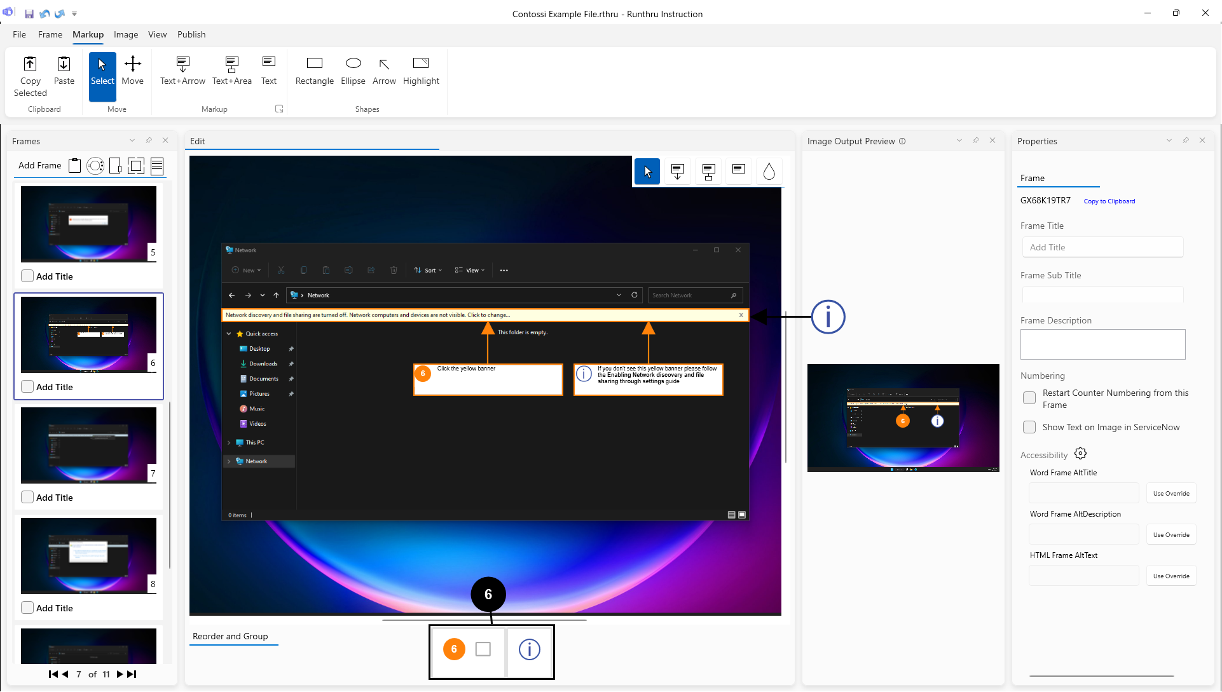Open Properties panel options dropdown
Viewport: 1222px width, 692px height.
pyautogui.click(x=1169, y=140)
